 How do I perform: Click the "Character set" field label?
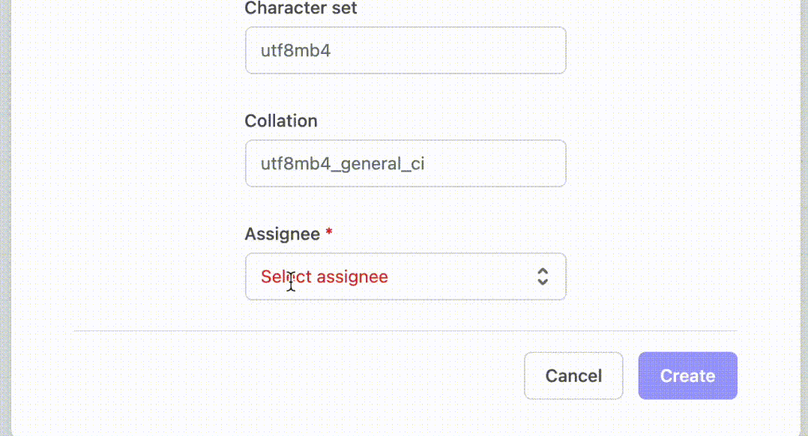301,9
